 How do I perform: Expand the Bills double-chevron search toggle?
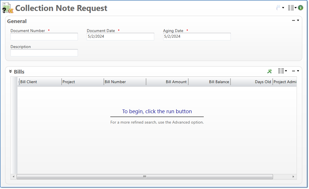pos(10,71)
